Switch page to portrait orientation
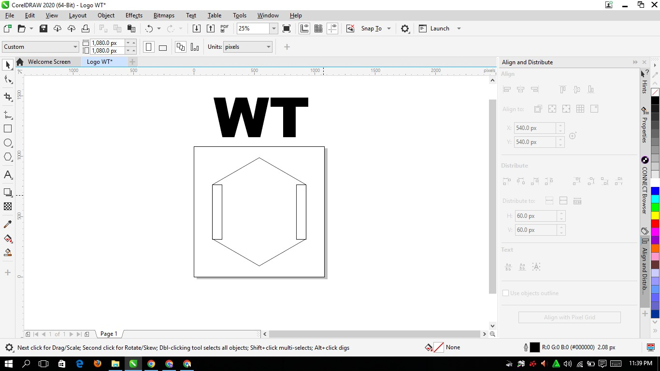 click(x=149, y=47)
